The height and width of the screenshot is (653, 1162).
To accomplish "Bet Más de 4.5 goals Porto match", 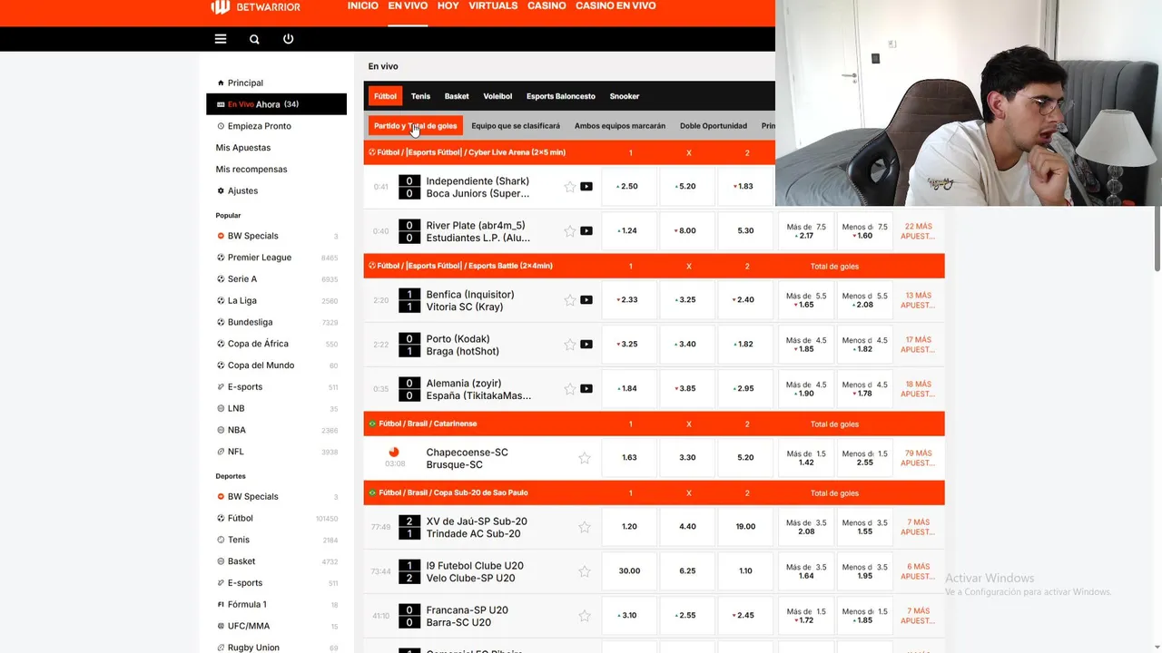I will (806, 345).
